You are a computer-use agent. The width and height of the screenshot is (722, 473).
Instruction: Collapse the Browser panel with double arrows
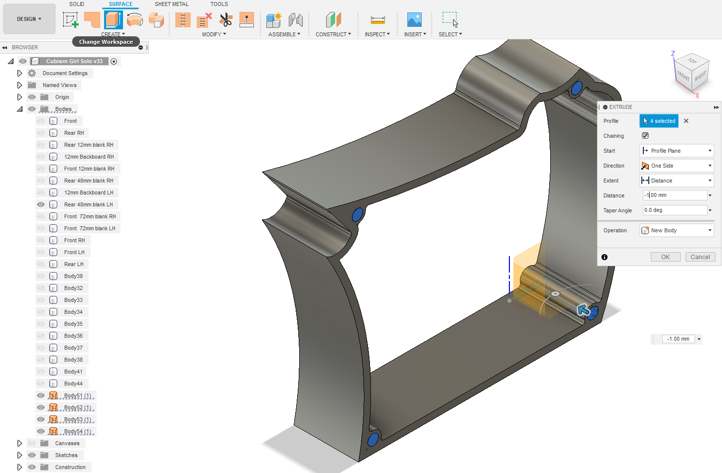[x=4, y=48]
